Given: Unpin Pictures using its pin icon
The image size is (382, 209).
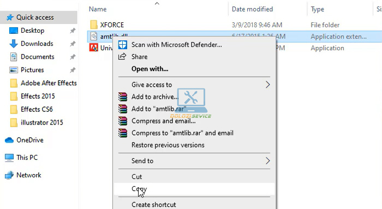Looking at the screenshot, I should point(73,70).
